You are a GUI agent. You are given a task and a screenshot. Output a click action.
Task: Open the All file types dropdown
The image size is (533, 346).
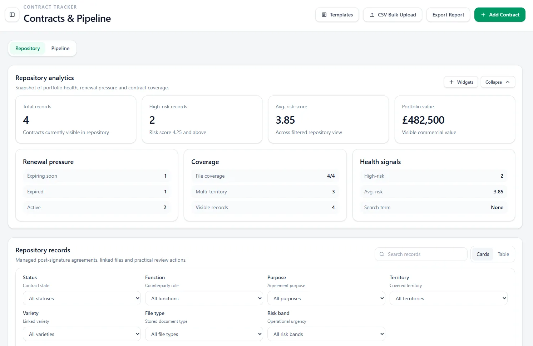(204, 334)
